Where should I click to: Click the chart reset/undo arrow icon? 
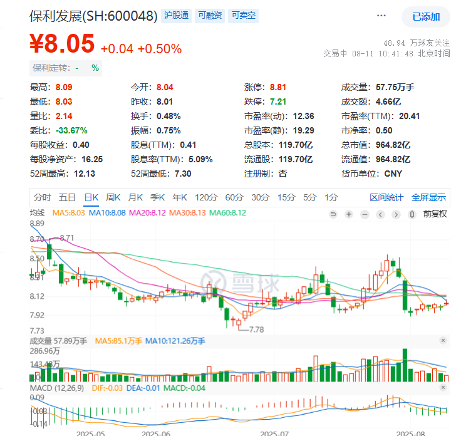(x=333, y=214)
